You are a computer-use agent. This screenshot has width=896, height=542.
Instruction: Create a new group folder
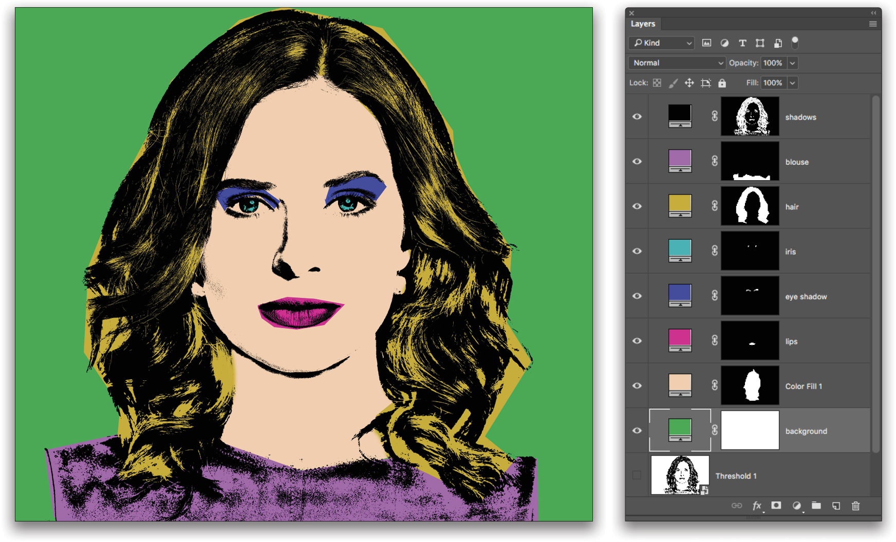(x=816, y=506)
